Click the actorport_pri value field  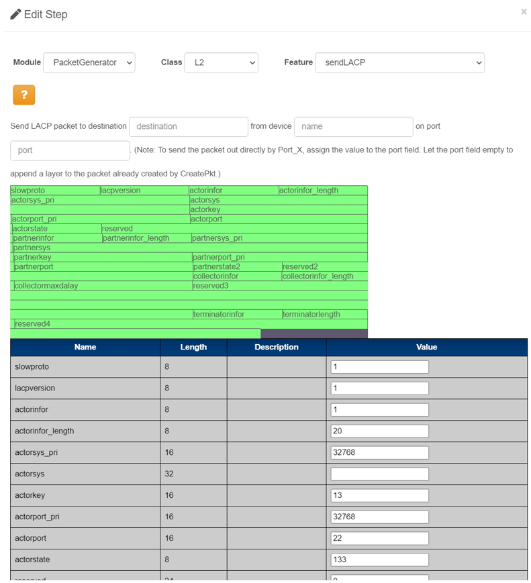tap(379, 517)
